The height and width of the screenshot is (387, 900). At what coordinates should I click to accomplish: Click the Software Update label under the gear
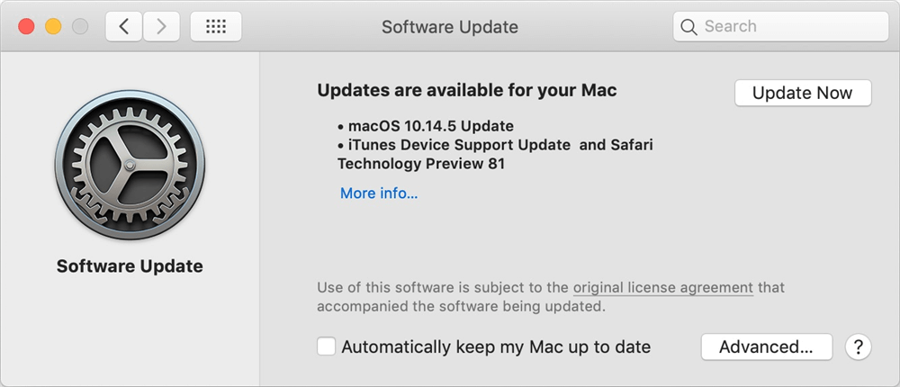click(130, 266)
